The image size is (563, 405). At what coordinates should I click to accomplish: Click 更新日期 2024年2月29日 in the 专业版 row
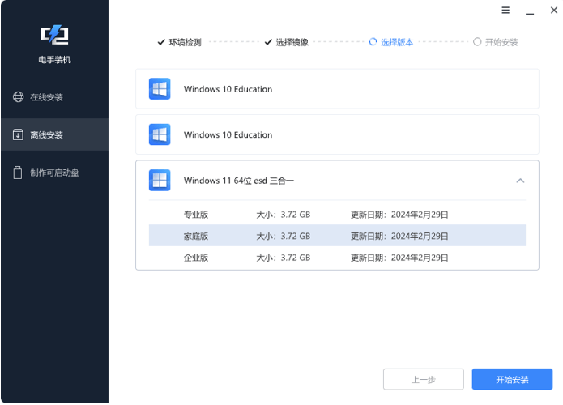[x=399, y=215]
